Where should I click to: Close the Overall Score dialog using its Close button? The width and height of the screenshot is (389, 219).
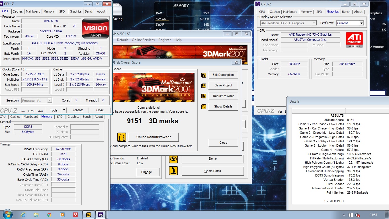[x=223, y=143]
